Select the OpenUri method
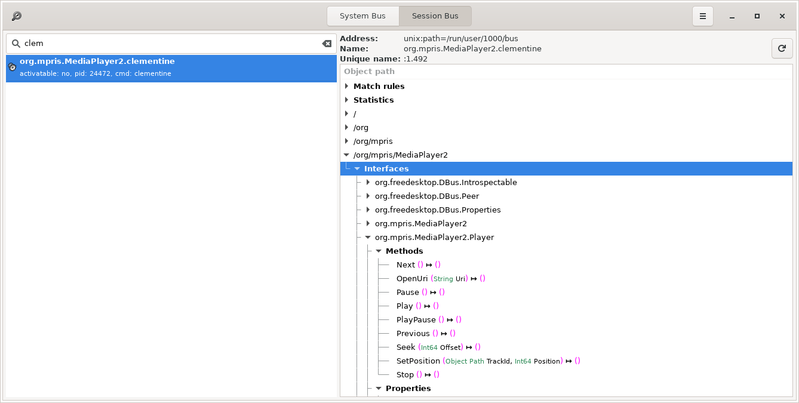Viewport: 799px width, 403px height. click(441, 279)
